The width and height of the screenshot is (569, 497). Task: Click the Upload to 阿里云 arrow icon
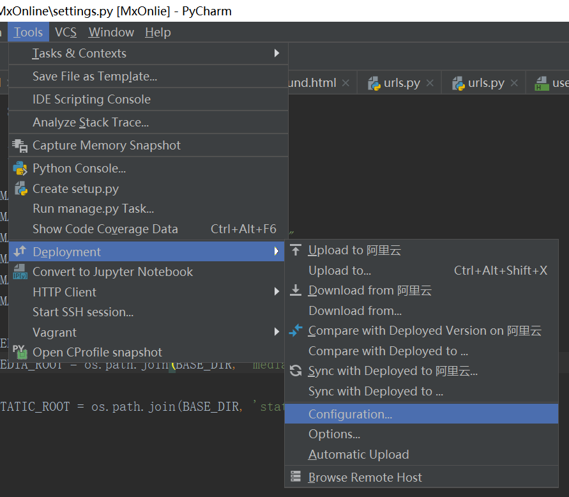[x=296, y=250]
